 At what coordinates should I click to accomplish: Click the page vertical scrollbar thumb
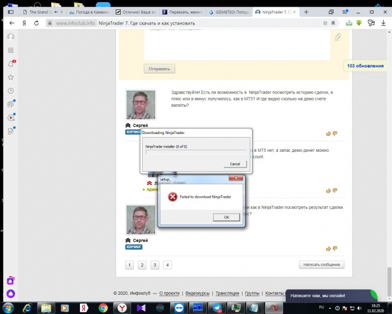coord(389,282)
